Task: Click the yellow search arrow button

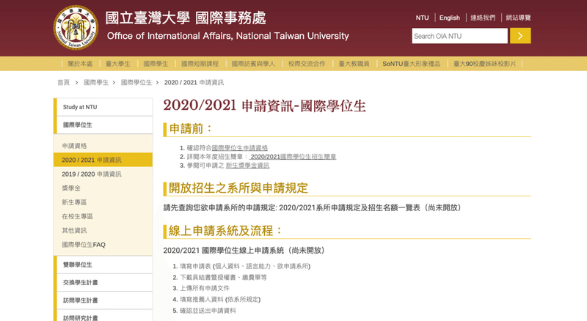Action: 520,36
